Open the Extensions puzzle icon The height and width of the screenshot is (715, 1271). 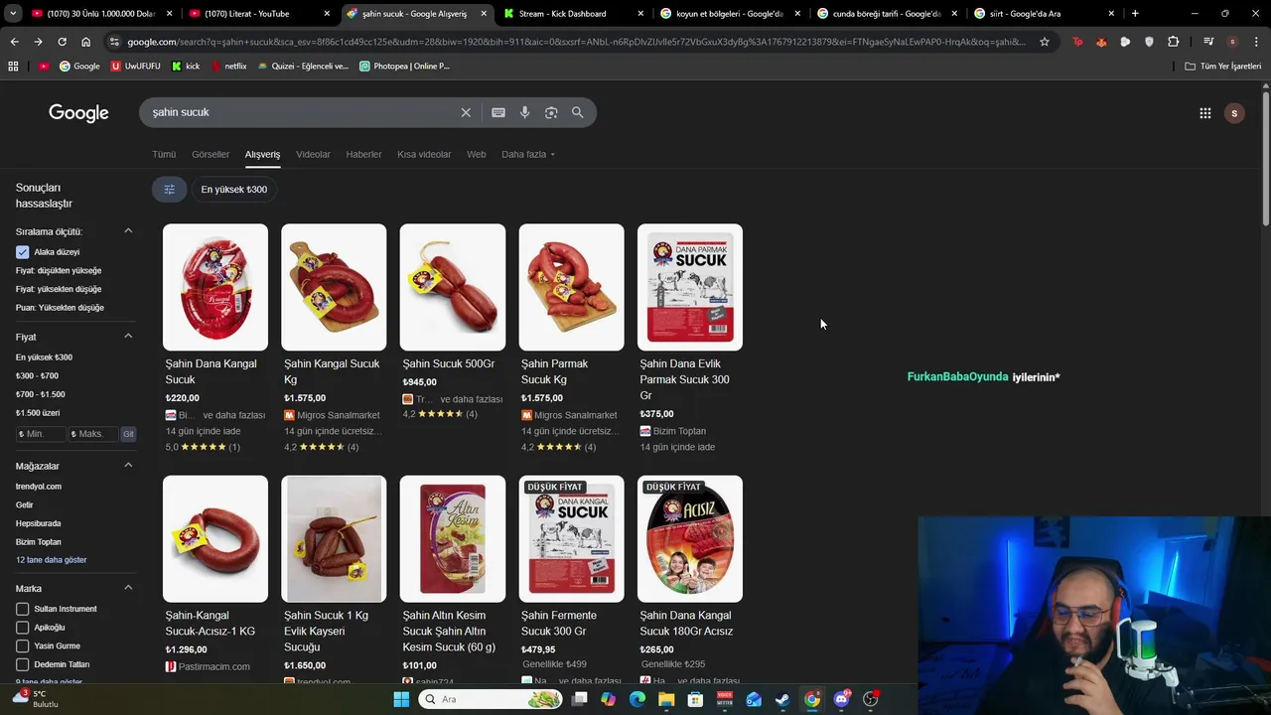tap(1173, 42)
